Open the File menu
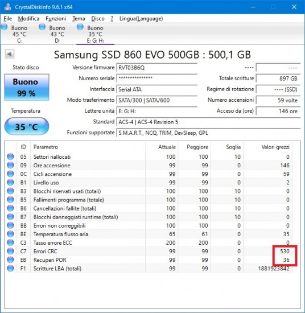The height and width of the screenshot is (313, 305). (8, 19)
